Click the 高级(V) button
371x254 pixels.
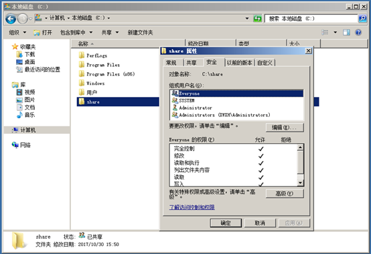click(x=285, y=194)
